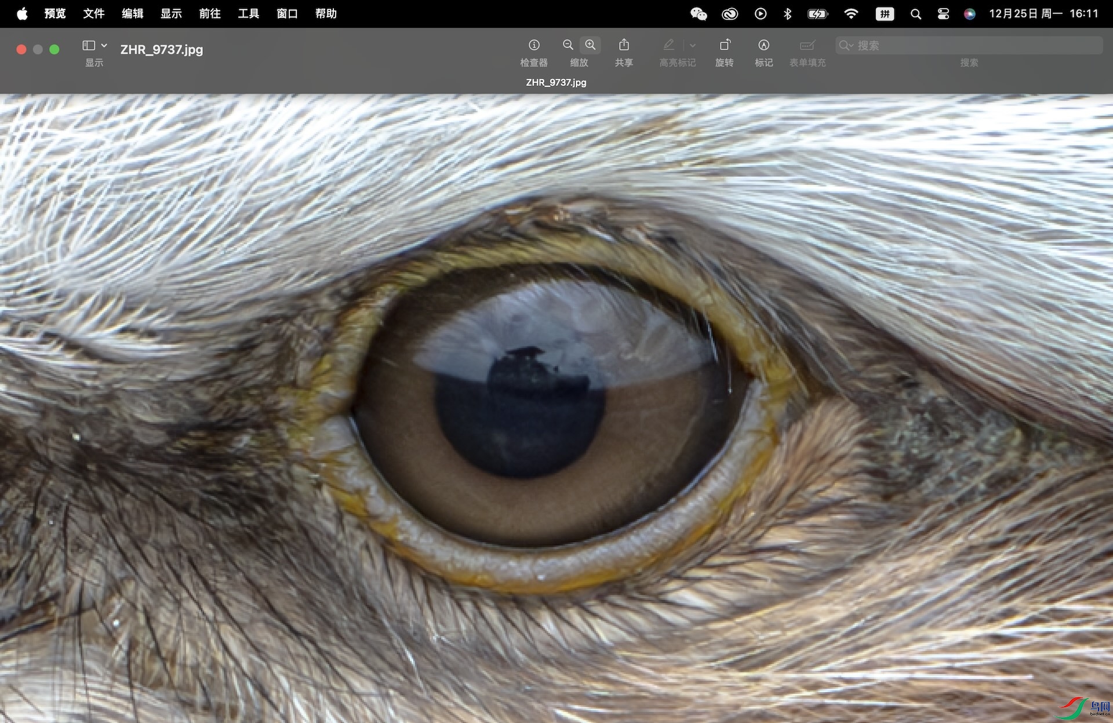Click the ZHR_9737.jpg window title
Image resolution: width=1113 pixels, height=723 pixels.
[x=162, y=49]
